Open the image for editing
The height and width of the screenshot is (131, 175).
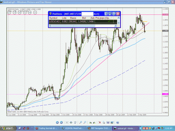point(112,123)
